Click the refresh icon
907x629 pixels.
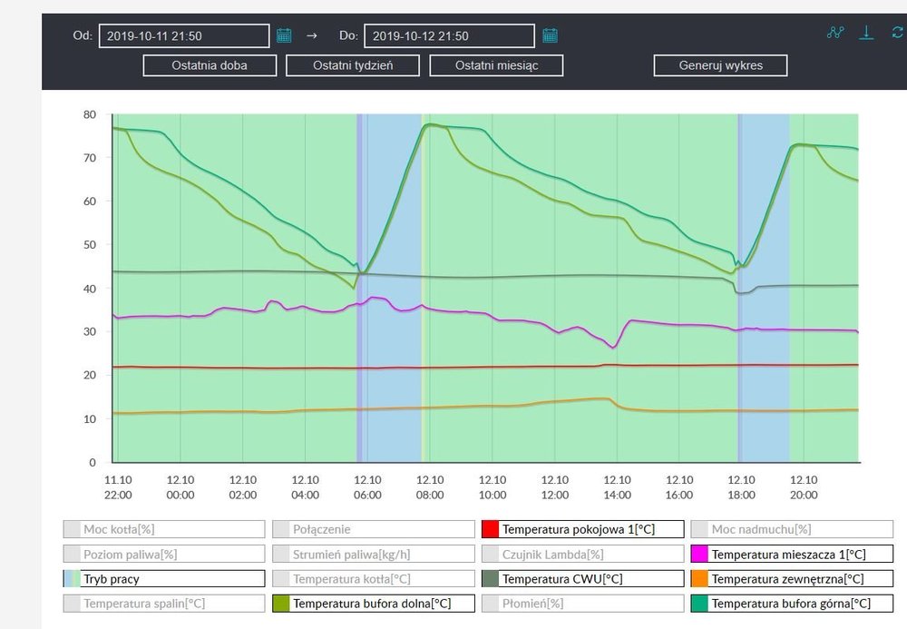(897, 33)
